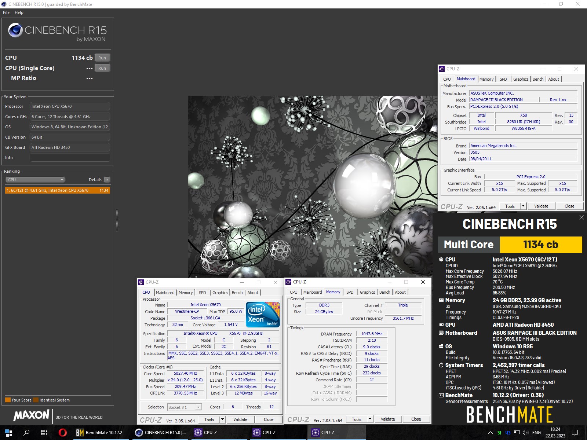Click Close button in Mainboard CPU-Z window
Viewport: 587px width, 440px height.
pos(569,206)
